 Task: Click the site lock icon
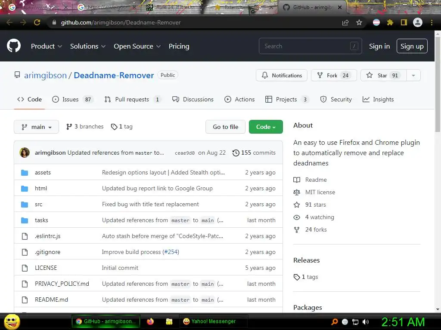click(54, 22)
